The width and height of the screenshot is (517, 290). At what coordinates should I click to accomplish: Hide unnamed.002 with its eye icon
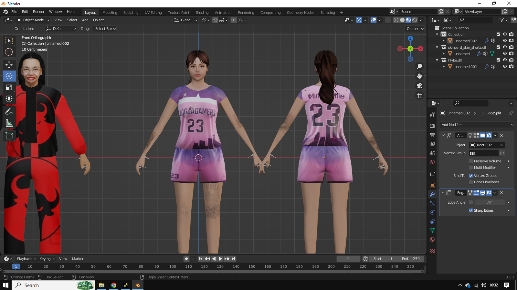505,41
